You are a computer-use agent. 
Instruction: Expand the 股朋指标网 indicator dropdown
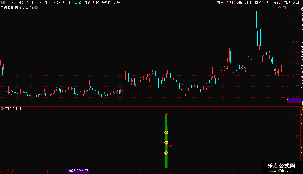[2, 109]
